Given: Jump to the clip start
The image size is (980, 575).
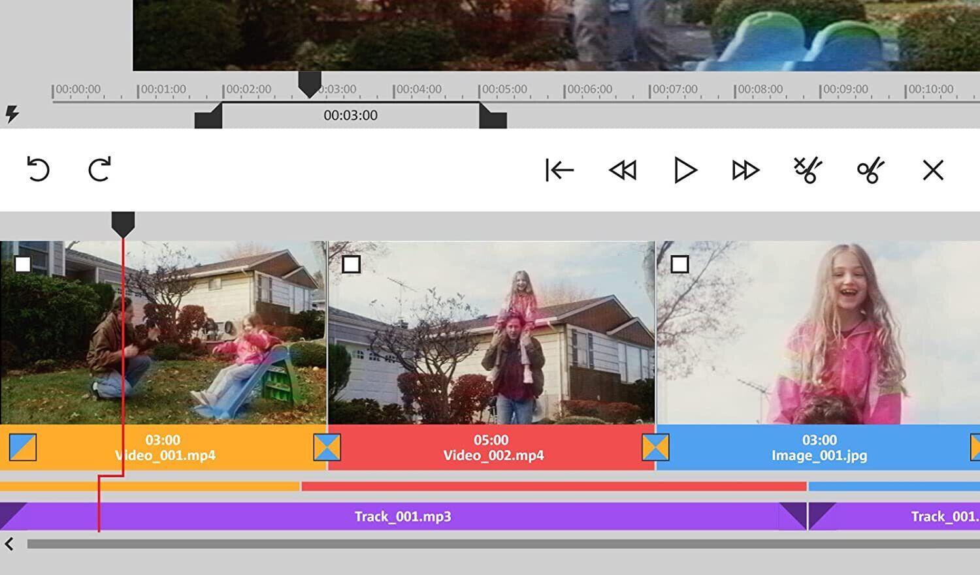Looking at the screenshot, I should click(x=559, y=170).
